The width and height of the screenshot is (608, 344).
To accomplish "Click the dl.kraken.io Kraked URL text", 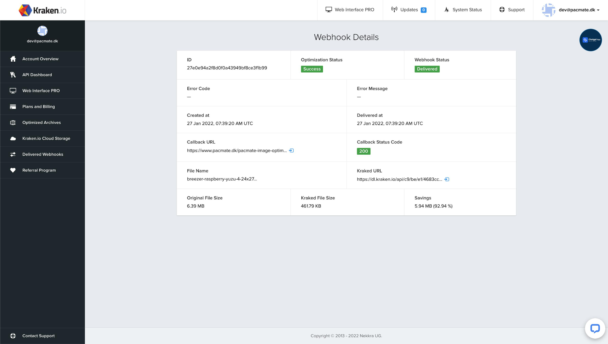I will (x=399, y=179).
